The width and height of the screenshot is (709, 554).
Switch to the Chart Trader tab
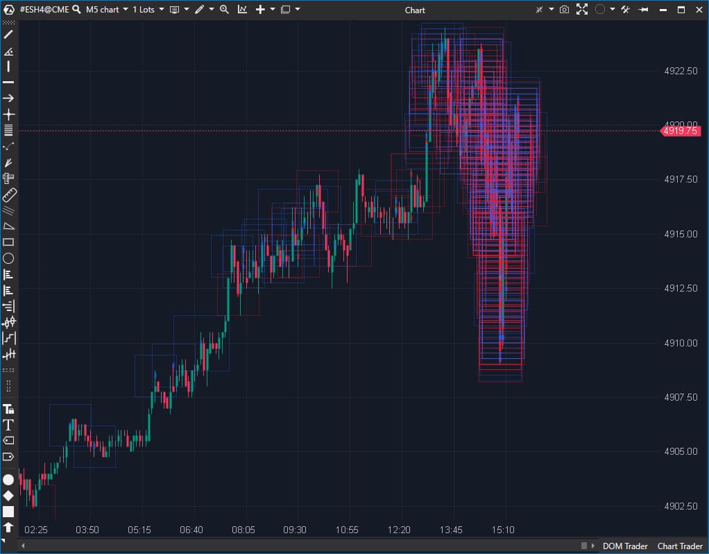pyautogui.click(x=680, y=546)
